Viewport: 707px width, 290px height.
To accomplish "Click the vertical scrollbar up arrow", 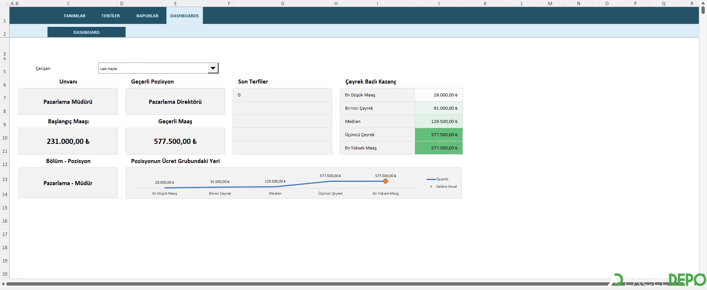I will [703, 3].
